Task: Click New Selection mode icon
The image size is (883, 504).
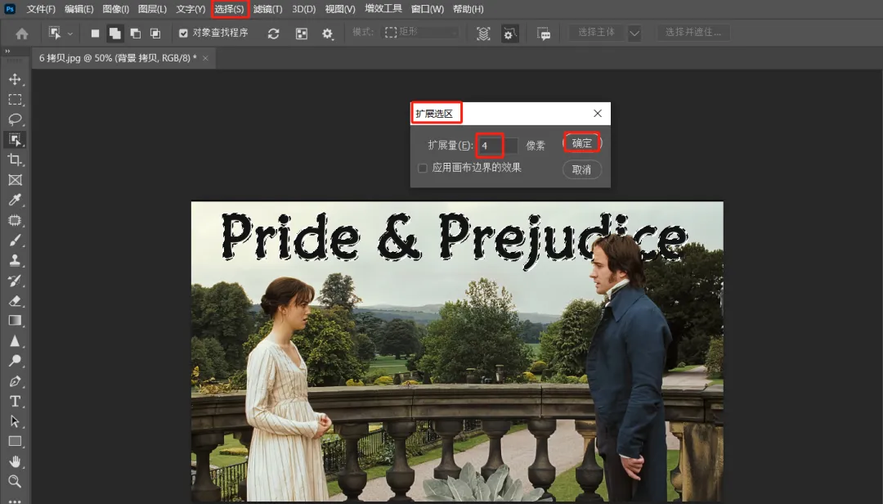Action: [x=95, y=34]
